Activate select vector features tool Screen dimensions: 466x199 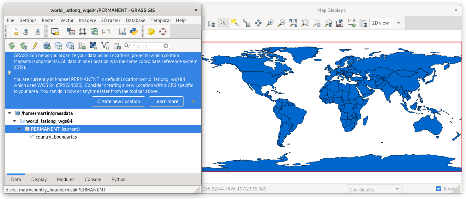click(235, 23)
